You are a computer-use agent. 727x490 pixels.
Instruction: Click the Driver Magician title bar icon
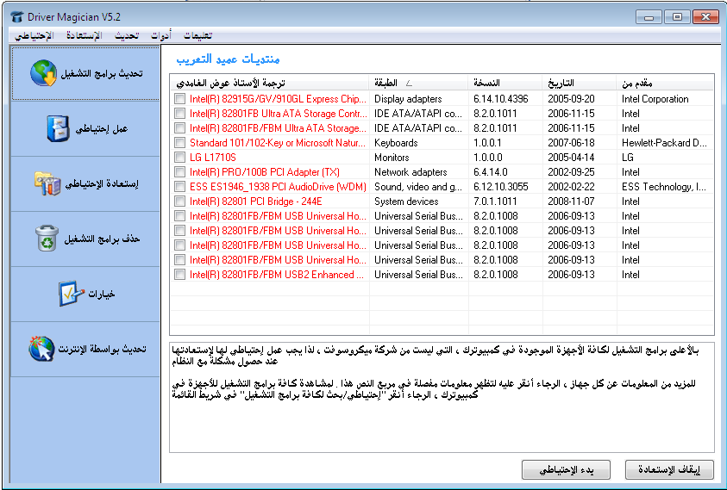pos(18,16)
